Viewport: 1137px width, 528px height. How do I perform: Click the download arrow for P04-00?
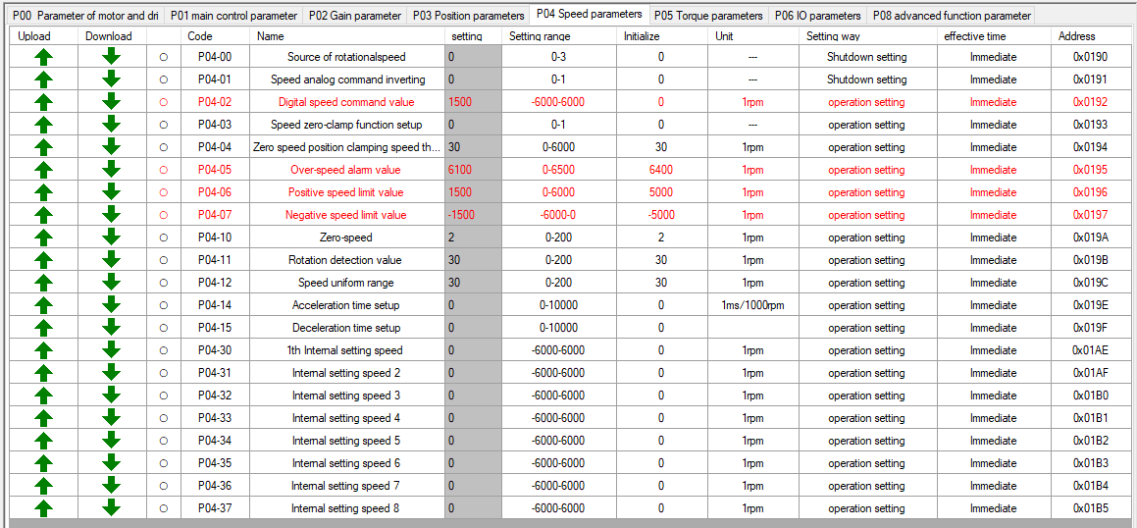click(x=111, y=57)
